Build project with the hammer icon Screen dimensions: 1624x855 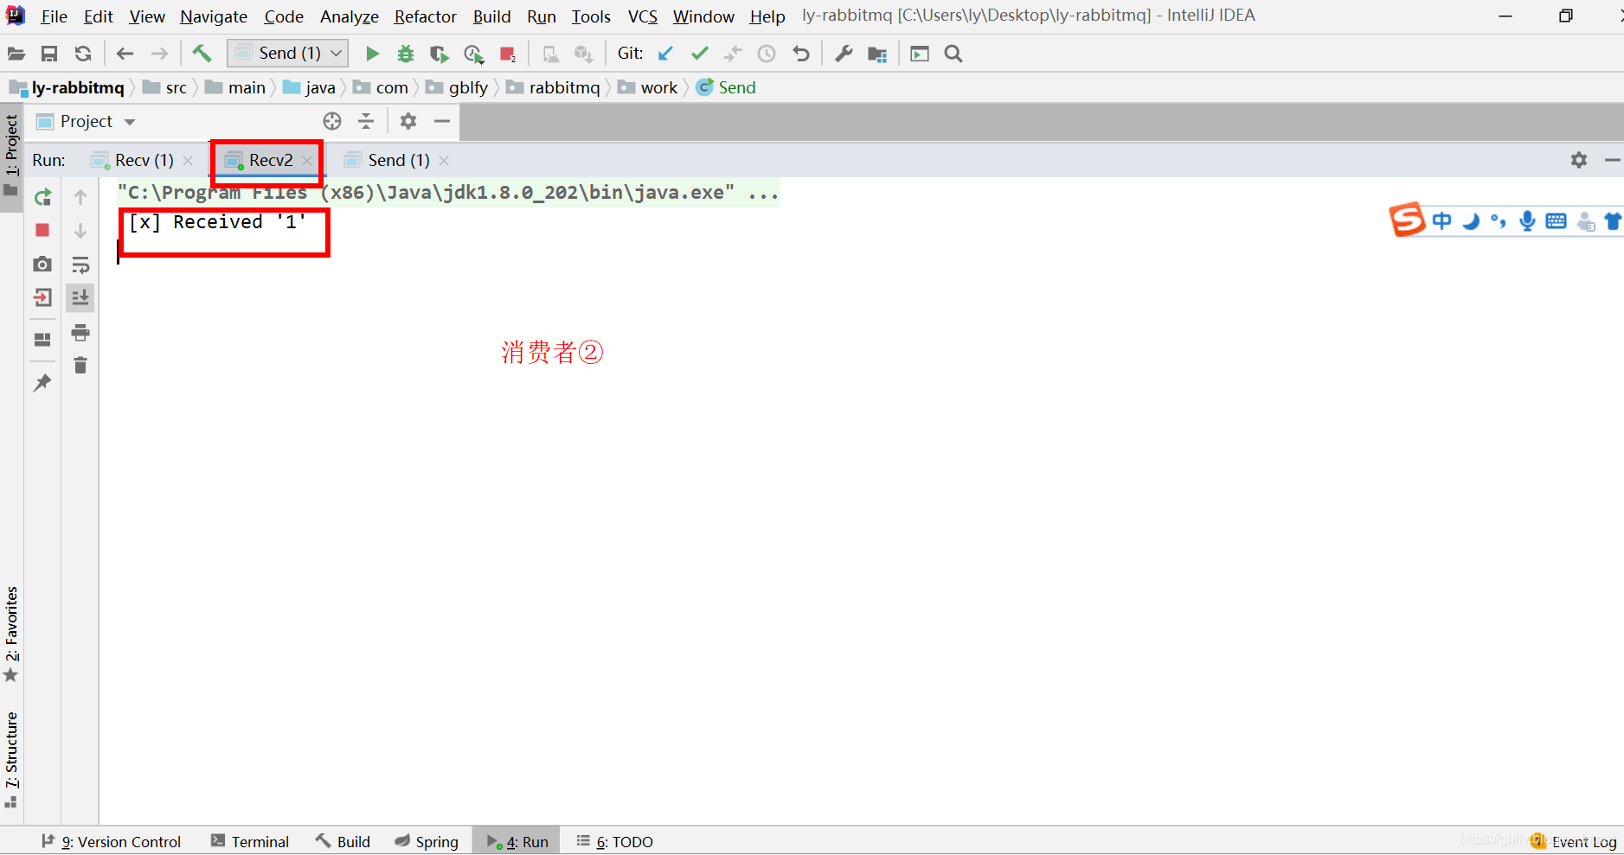pos(202,54)
